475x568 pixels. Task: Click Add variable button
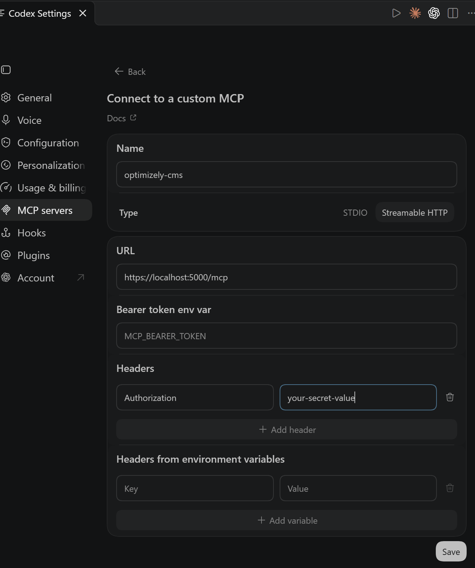pyautogui.click(x=287, y=520)
